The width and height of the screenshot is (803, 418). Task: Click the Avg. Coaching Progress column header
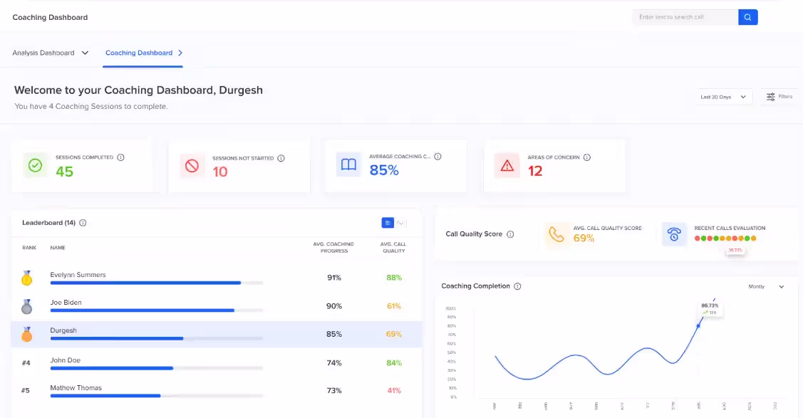[x=333, y=248]
